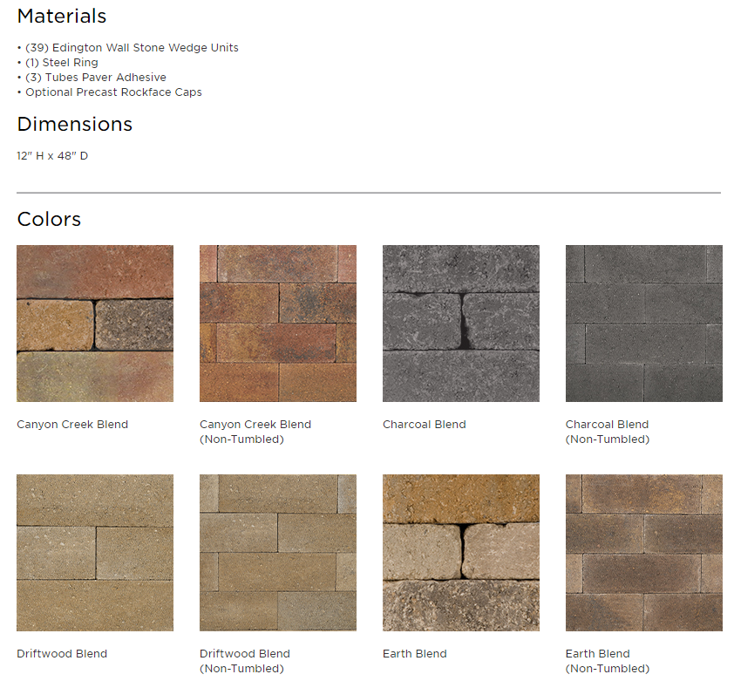Screen dimensions: 734x688
Task: Click the Materials heading
Action: click(62, 16)
